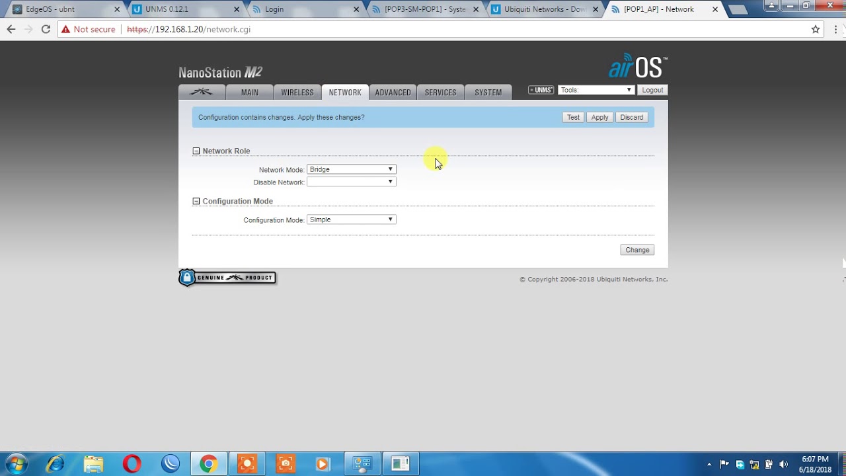This screenshot has height=476, width=846.
Task: Discard the configuration changes
Action: pyautogui.click(x=631, y=117)
